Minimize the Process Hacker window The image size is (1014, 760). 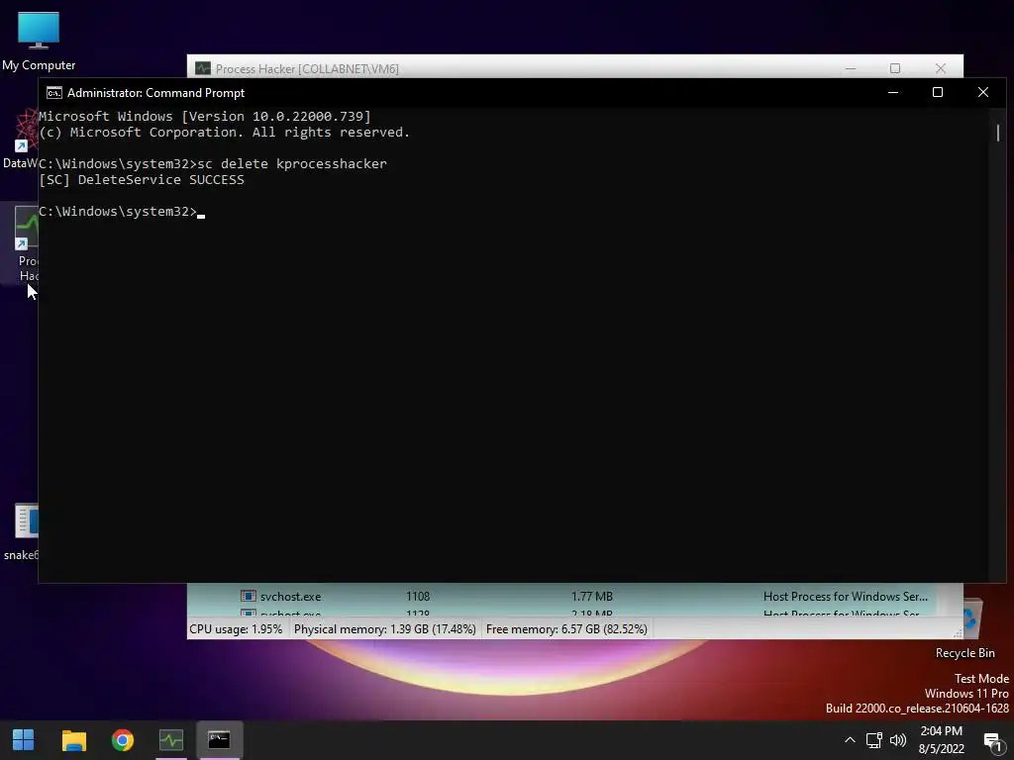click(851, 68)
